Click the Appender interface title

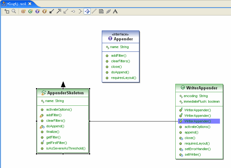(x=123, y=39)
